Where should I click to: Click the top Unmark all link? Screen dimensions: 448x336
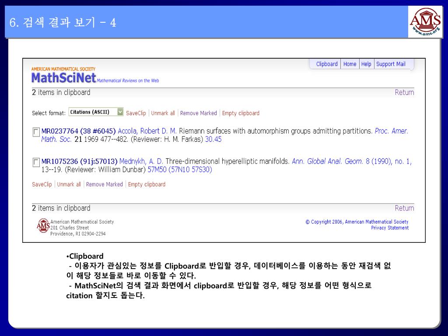pyautogui.click(x=163, y=113)
